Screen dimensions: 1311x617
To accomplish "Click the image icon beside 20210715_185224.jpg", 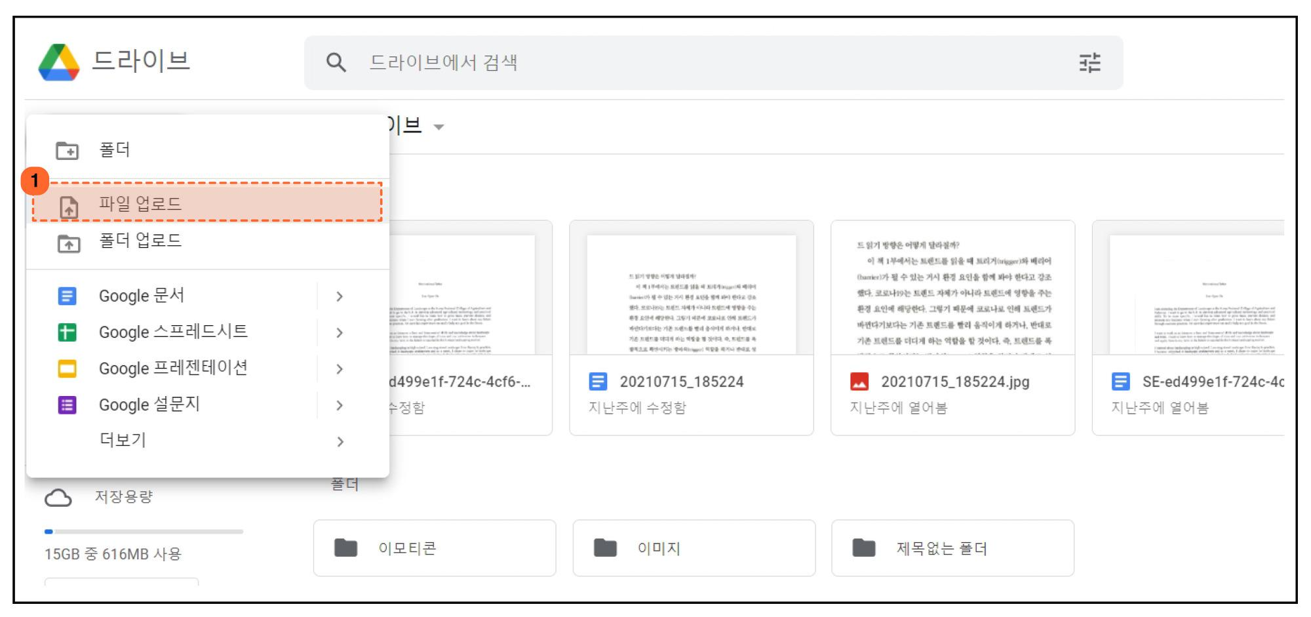I will click(859, 382).
